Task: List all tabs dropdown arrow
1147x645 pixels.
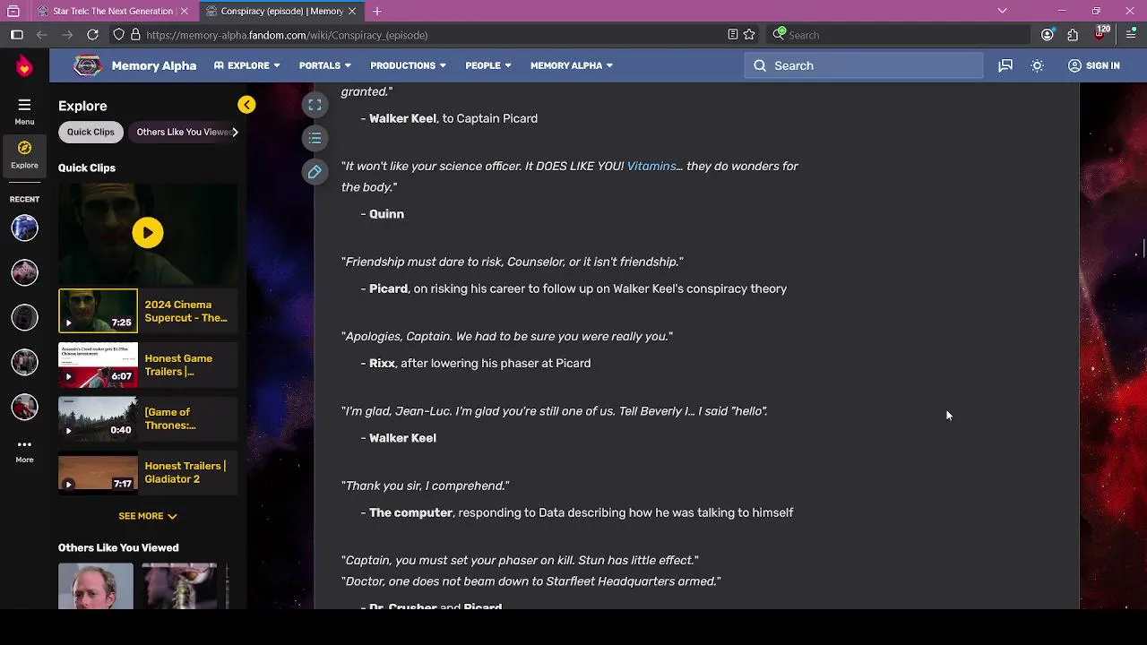Action: (1002, 11)
